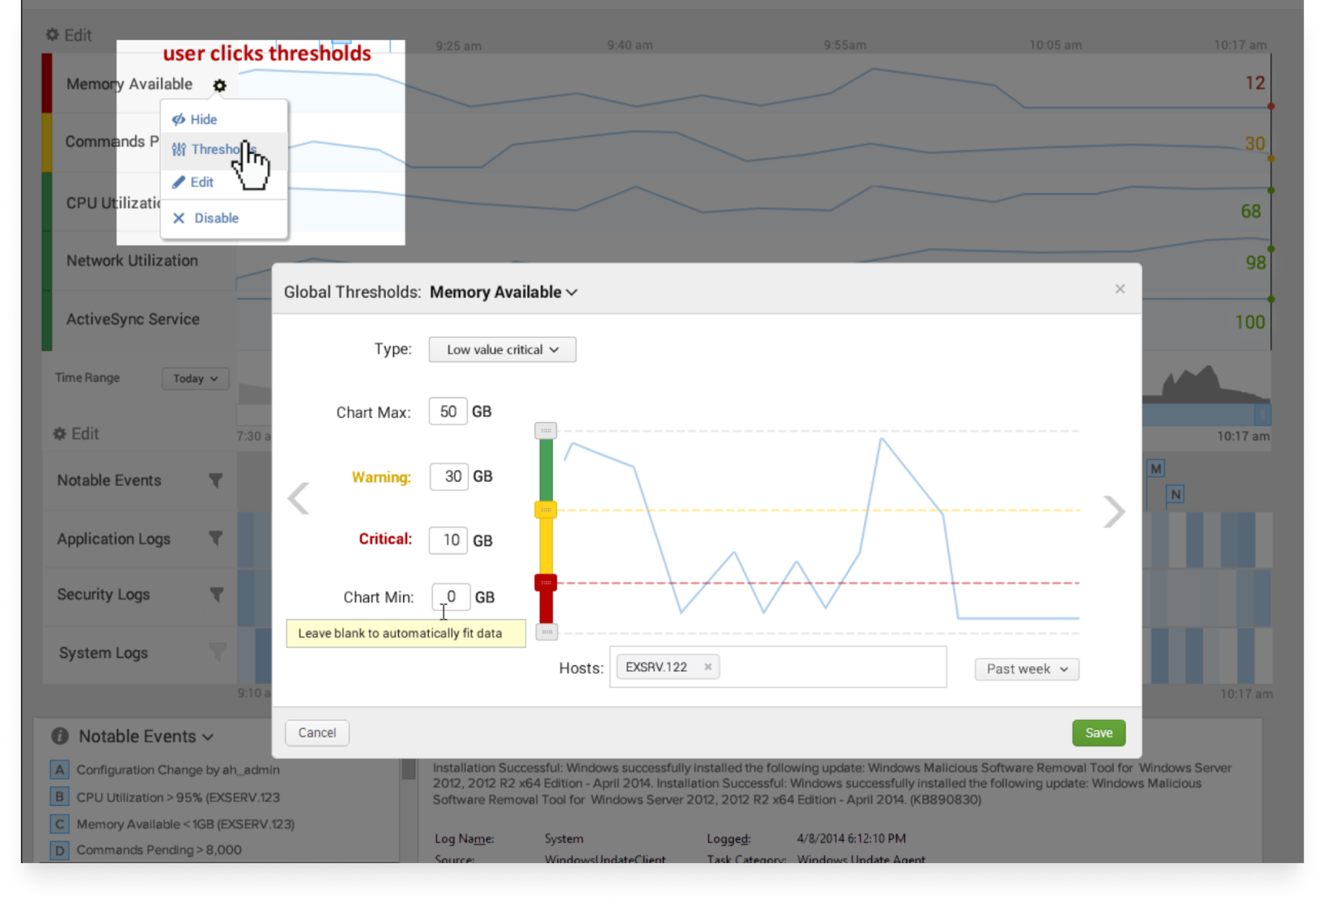Click the Warning value input field
The width and height of the screenshot is (1325, 905).
pos(449,476)
